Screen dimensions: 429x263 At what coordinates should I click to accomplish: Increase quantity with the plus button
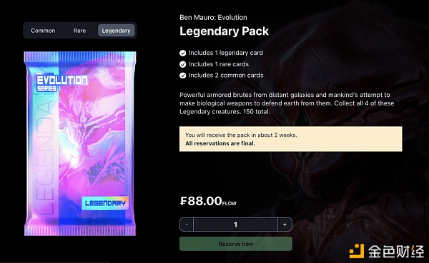coord(285,225)
